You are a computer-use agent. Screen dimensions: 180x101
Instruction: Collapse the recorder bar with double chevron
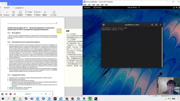pos(46,94)
